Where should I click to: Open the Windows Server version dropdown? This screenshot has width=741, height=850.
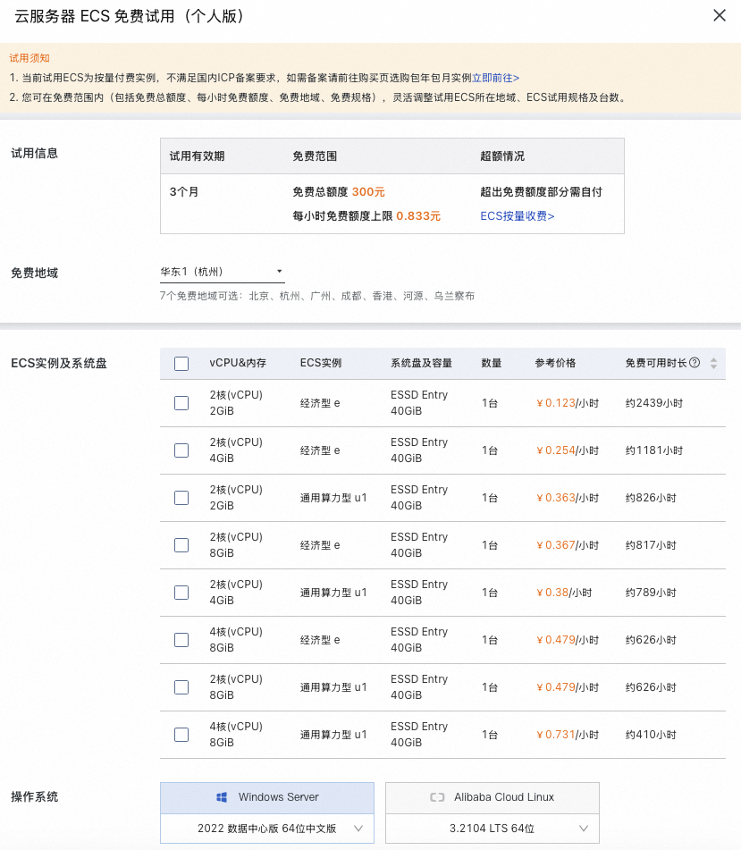[267, 829]
